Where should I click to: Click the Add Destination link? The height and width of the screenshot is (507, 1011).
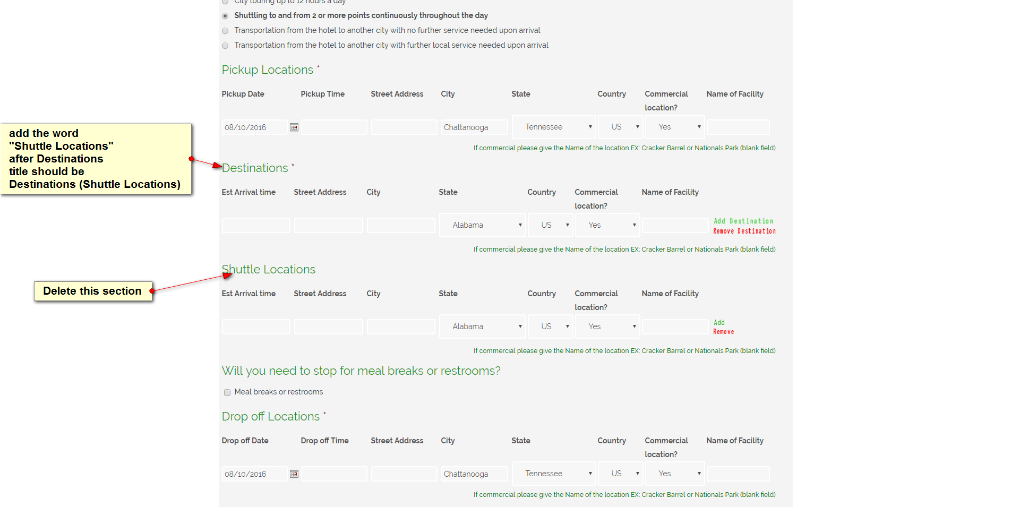(x=743, y=221)
